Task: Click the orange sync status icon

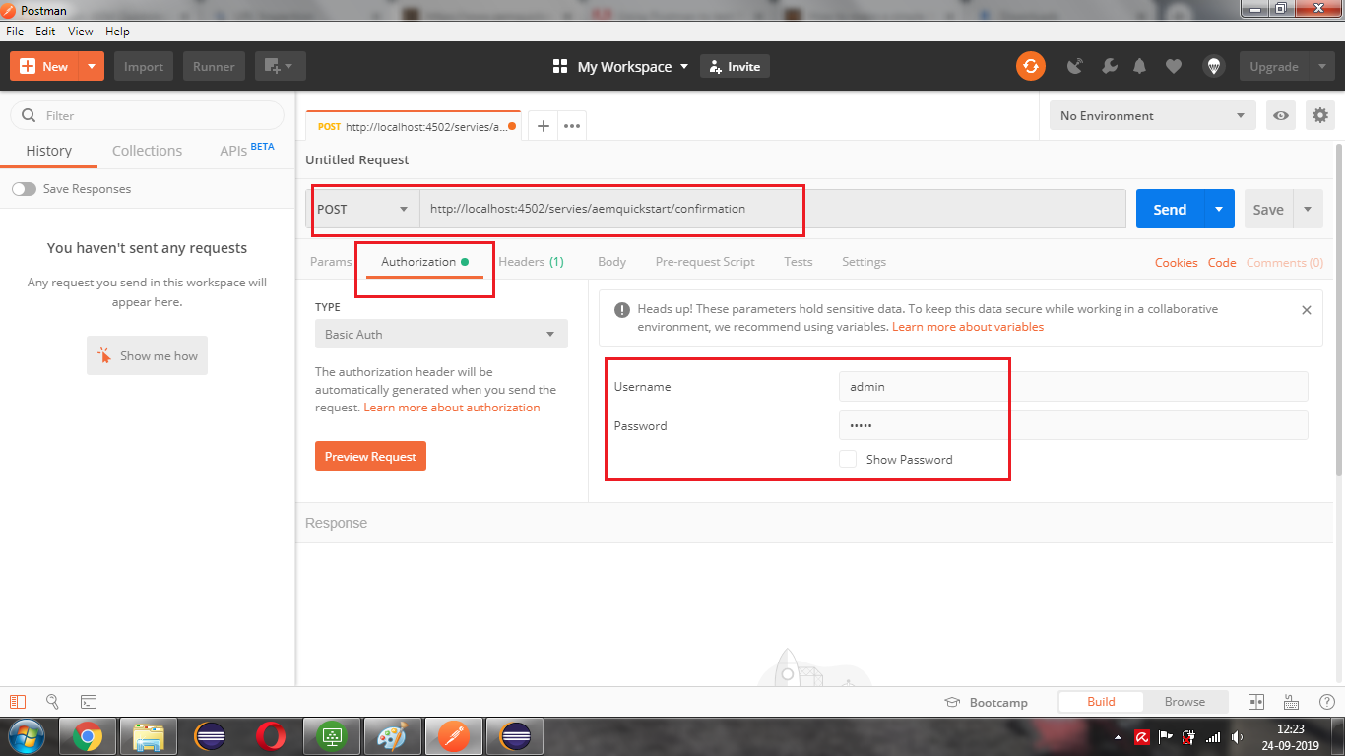Action: pyautogui.click(x=1030, y=66)
